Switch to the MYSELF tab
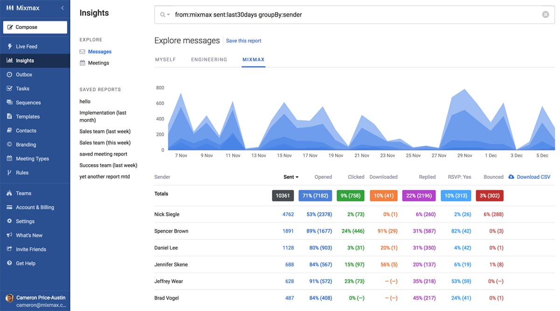 [165, 59]
